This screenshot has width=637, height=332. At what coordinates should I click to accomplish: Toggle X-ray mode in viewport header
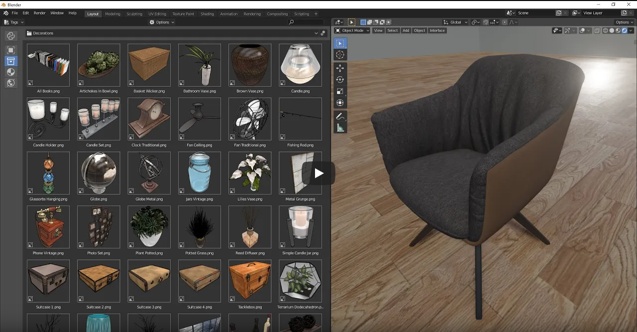597,30
